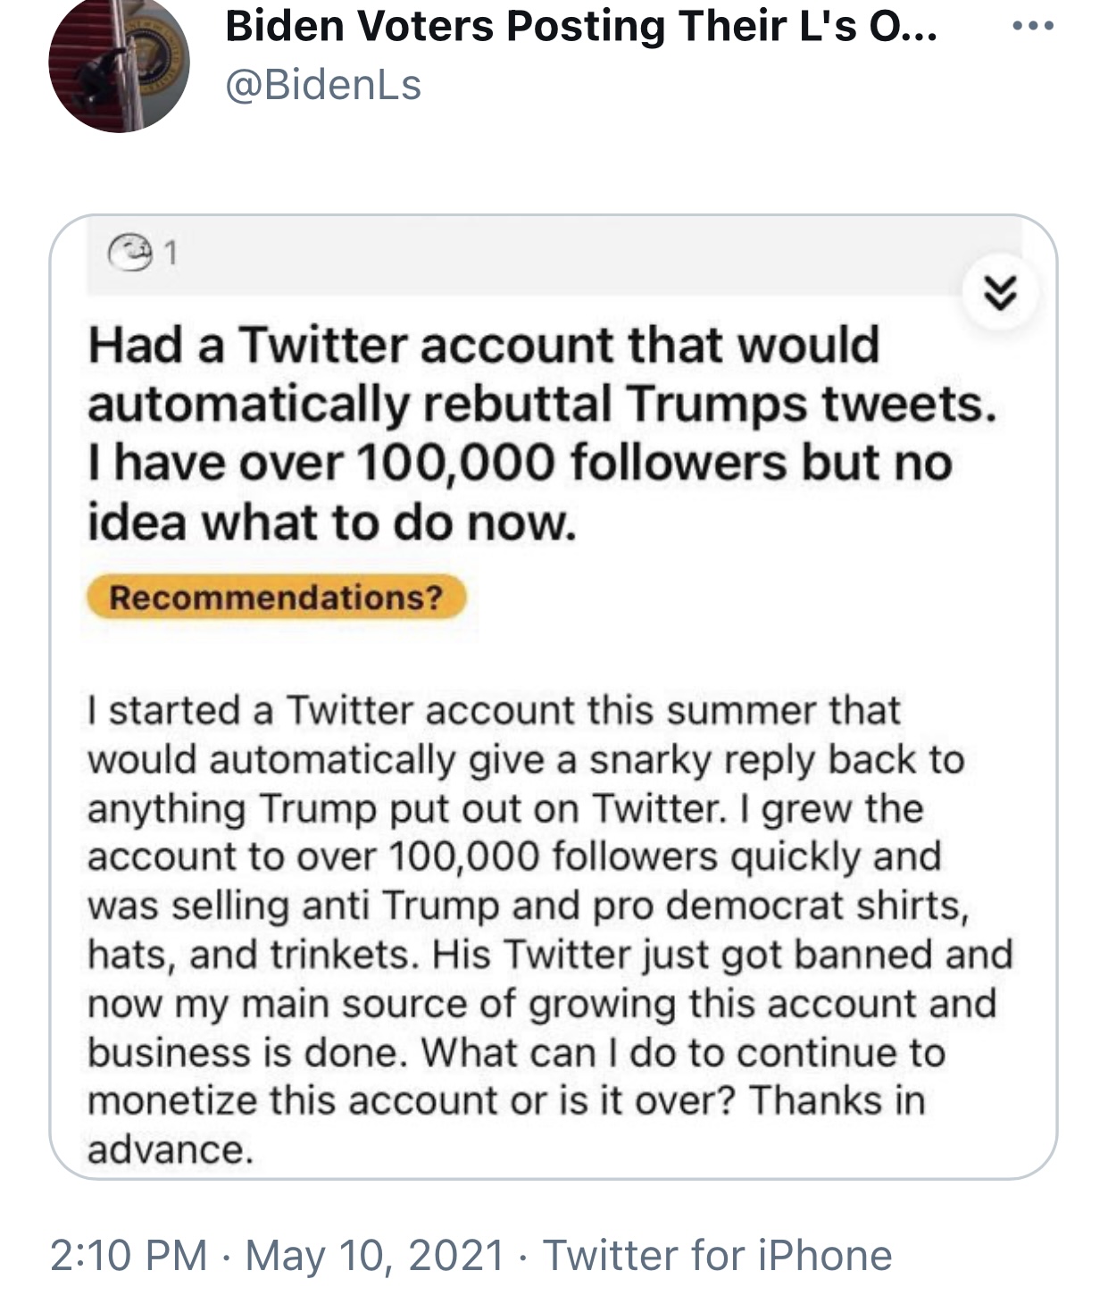Click the 2:10 PM timestamp
Image resolution: width=1108 pixels, height=1304 pixels.
129,1255
